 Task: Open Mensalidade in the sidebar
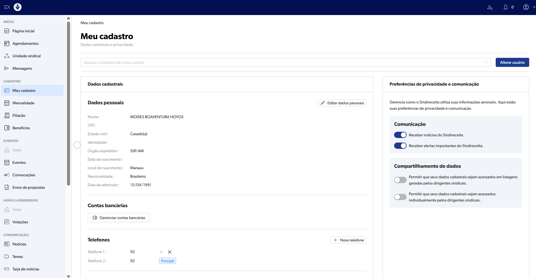point(23,103)
